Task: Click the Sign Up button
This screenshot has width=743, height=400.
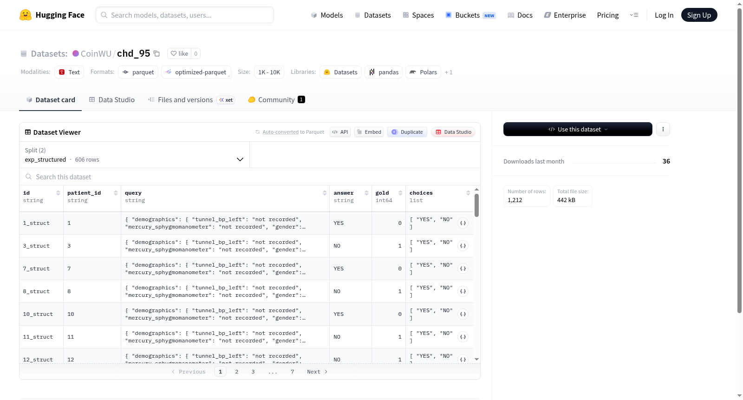Action: 699,15
